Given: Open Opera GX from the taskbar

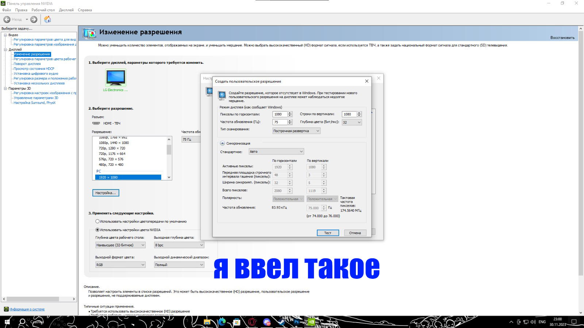Looking at the screenshot, I should [x=252, y=322].
